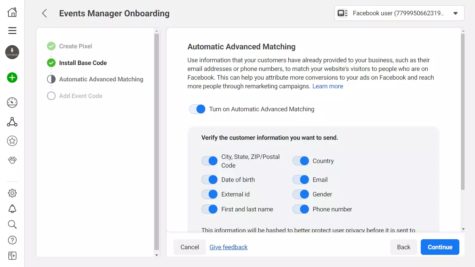
Task: Select the Install Base Code step
Action: (83, 63)
